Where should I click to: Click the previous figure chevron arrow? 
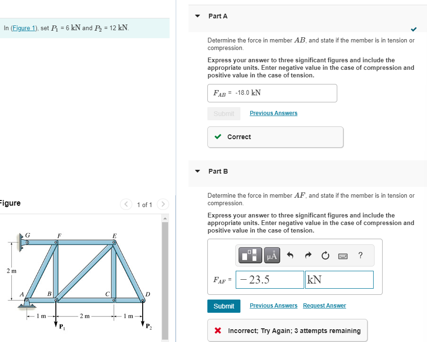pyautogui.click(x=126, y=204)
